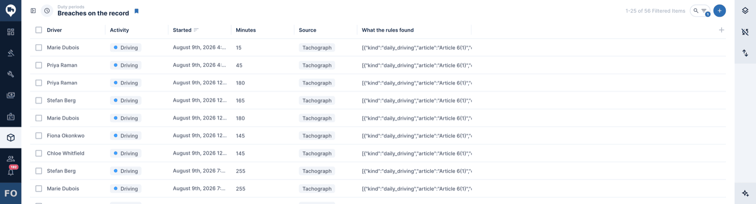Add a new column with plus icon
The width and height of the screenshot is (756, 204).
(x=722, y=30)
